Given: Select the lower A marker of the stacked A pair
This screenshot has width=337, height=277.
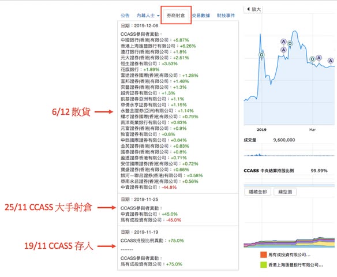Looking at the screenshot, I should tap(284, 50).
